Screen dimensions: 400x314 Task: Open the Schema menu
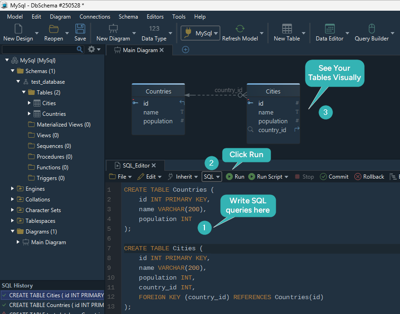129,17
